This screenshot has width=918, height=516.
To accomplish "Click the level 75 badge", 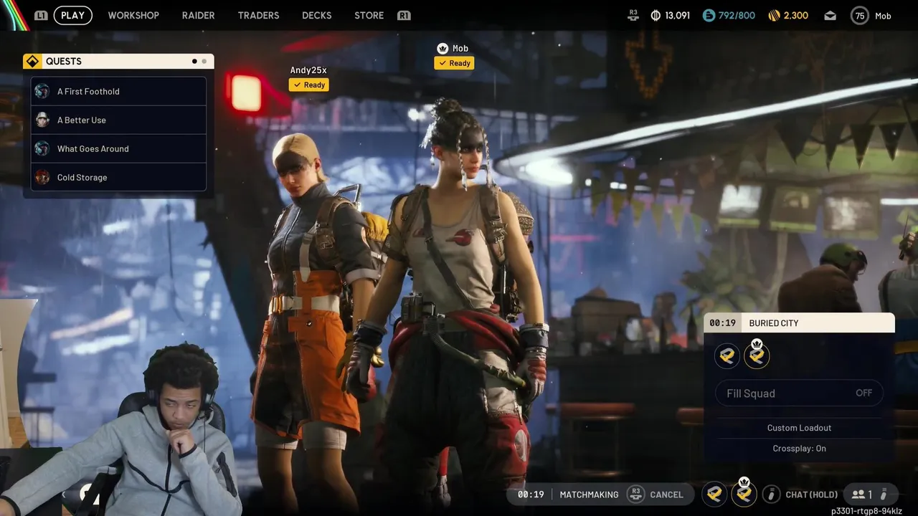I will pyautogui.click(x=860, y=15).
